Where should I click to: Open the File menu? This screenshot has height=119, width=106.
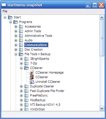[5, 11]
